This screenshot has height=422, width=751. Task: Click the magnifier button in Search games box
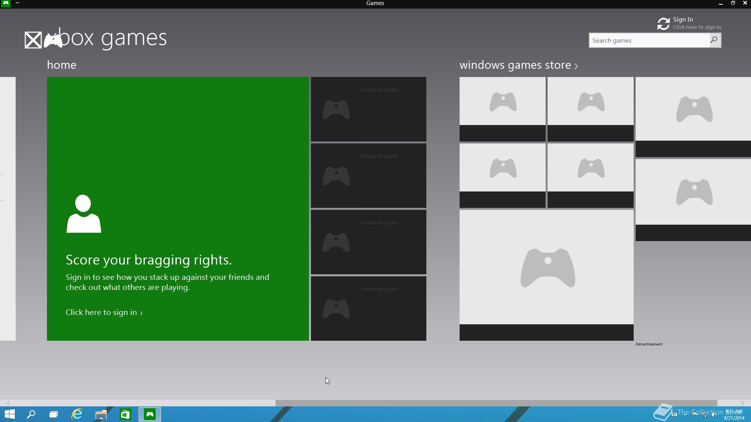click(715, 40)
